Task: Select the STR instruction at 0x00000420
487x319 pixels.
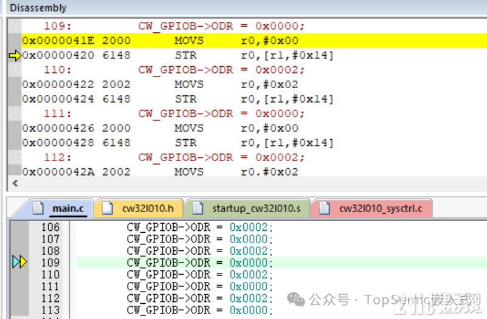Action: click(x=178, y=55)
